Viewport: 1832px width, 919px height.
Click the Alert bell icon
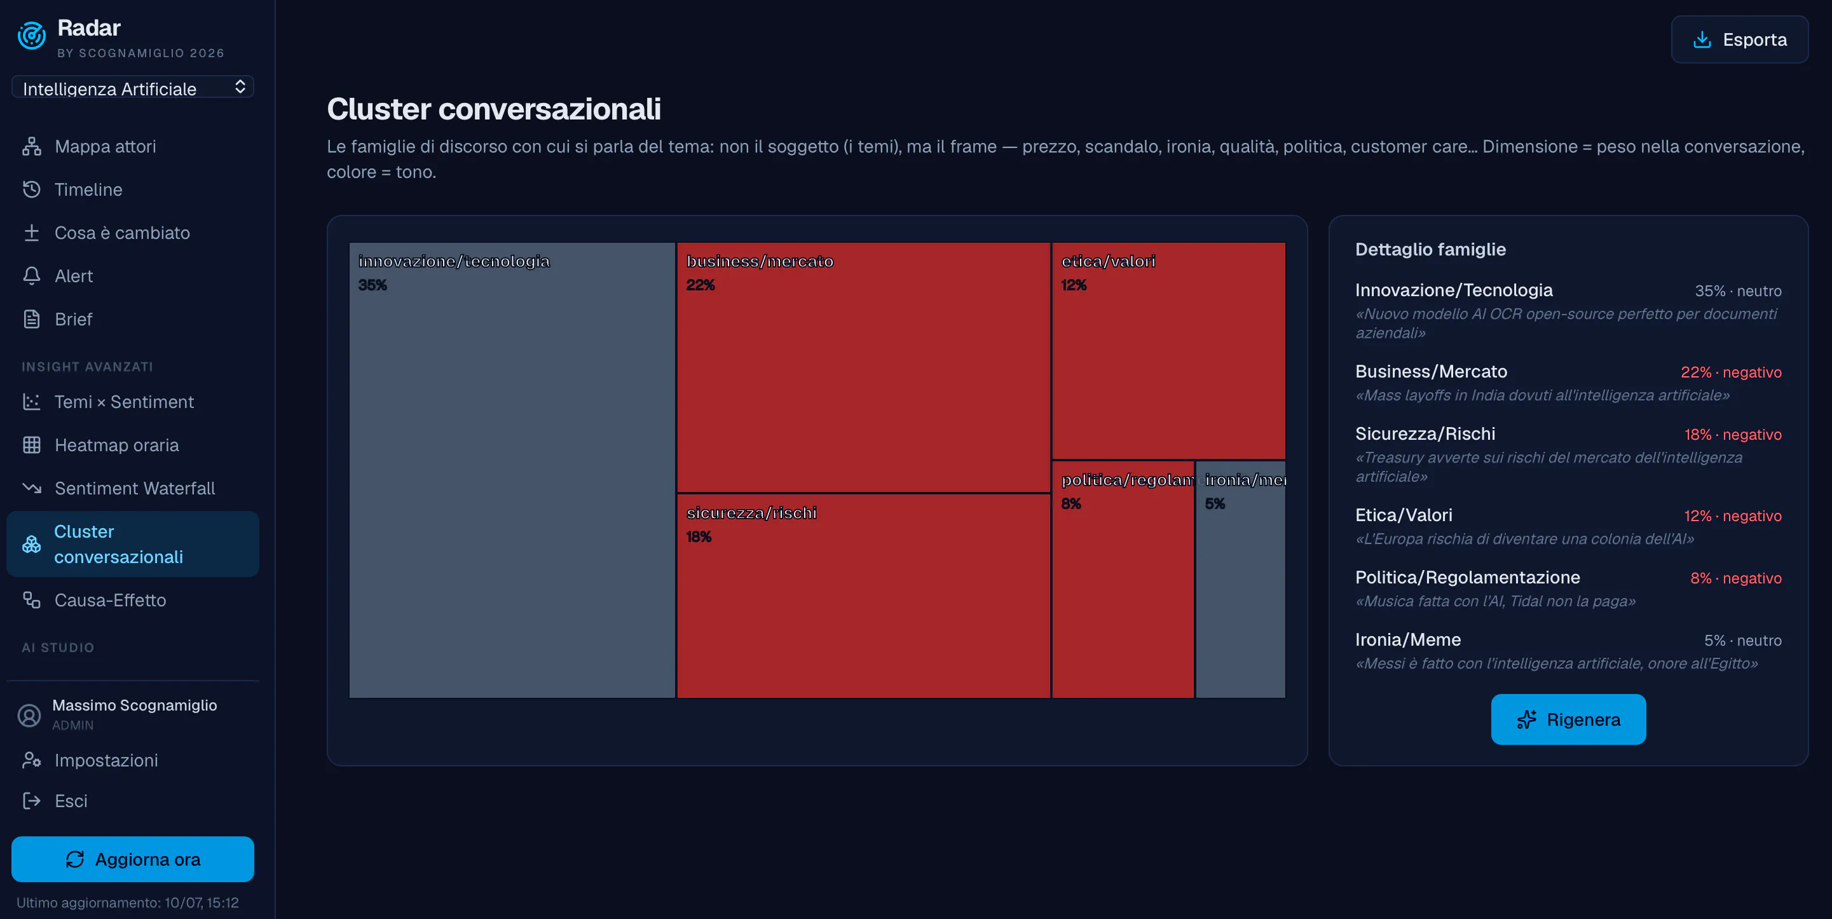point(31,276)
